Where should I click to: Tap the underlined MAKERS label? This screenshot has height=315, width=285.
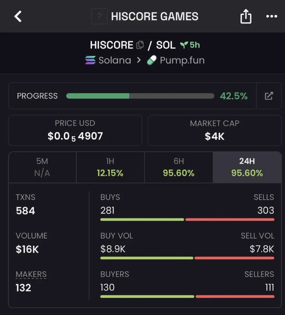pos(31,274)
